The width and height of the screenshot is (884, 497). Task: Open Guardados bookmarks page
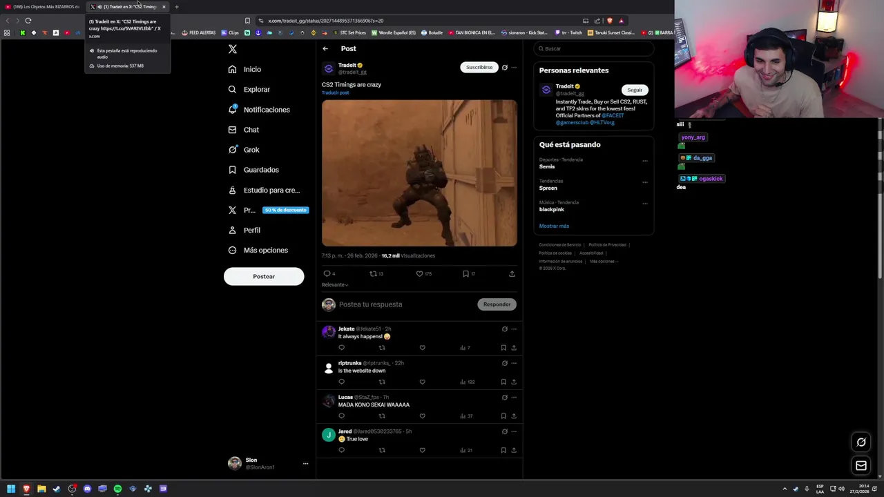coord(253,170)
